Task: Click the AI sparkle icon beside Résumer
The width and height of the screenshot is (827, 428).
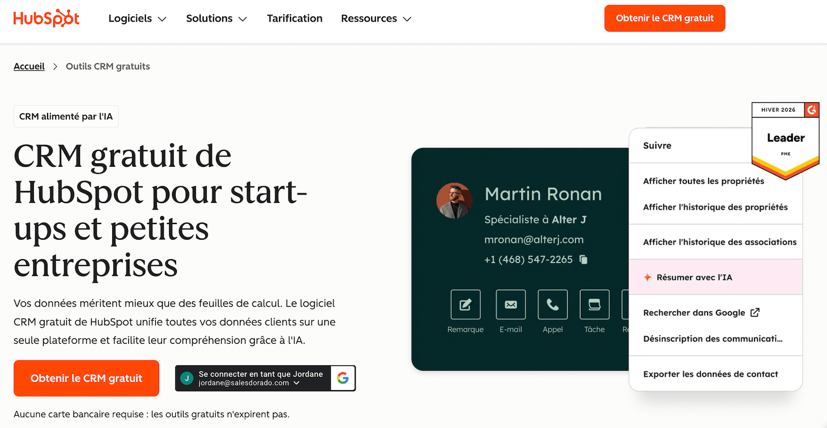Action: tap(647, 277)
